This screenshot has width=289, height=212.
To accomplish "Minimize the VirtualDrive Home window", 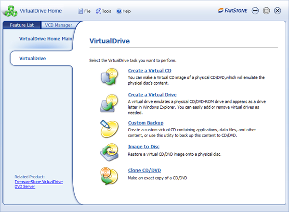I will (255, 11).
